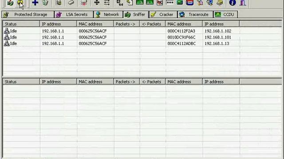The width and height of the screenshot is (284, 159).
Task: Click 192.168.1.1 in the 192.168.1.13 row
Action: pos(53,43)
